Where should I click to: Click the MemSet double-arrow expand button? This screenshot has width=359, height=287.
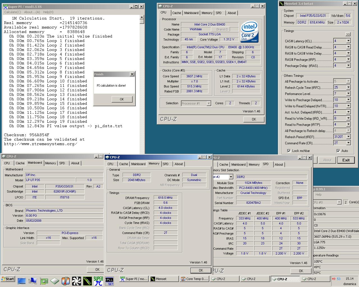pyautogui.click(x=348, y=34)
